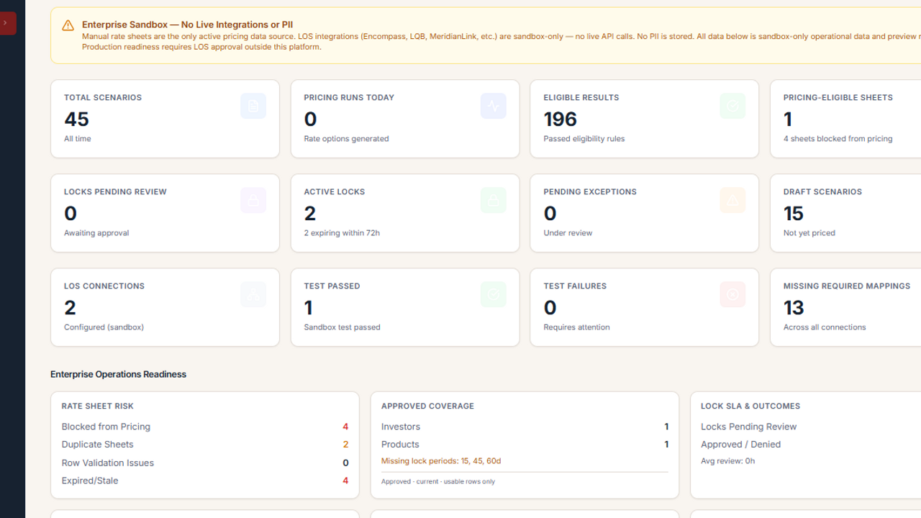Select the Blocked from Pricing row

(205, 427)
